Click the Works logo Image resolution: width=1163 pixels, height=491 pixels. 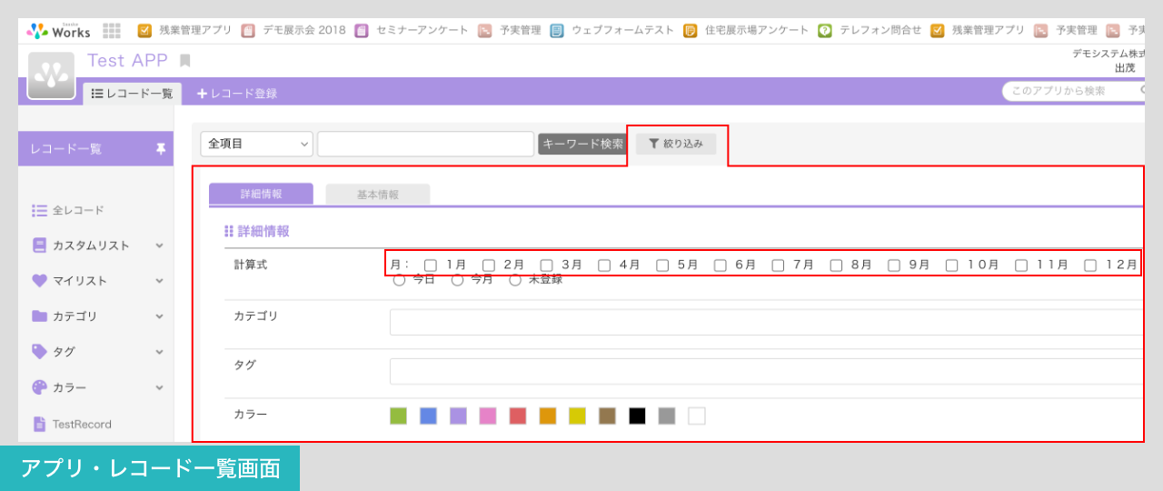point(58,30)
